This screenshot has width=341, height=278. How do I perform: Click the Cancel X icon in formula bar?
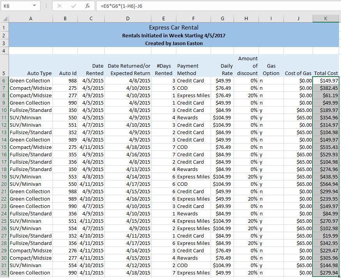point(59,6)
